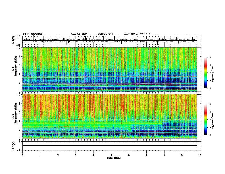Click the -7 value on ch.1 colorbar
The width and height of the screenshot is (225, 174).
tap(210, 88)
